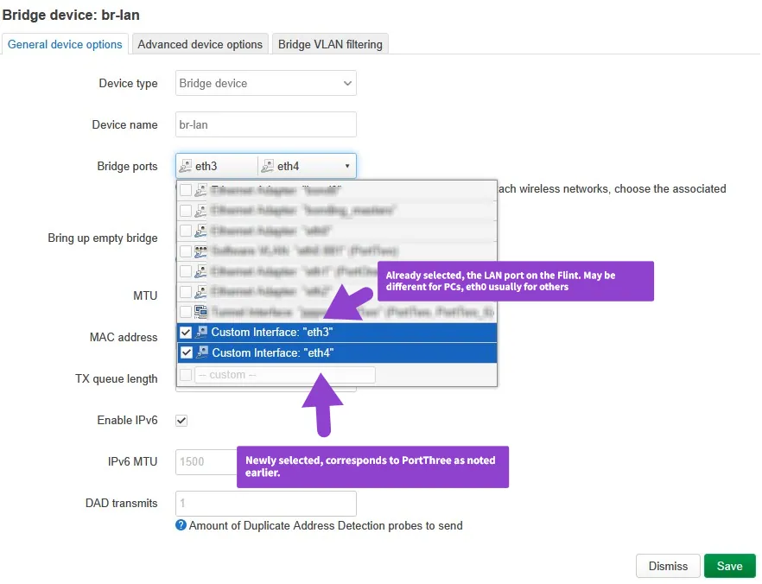This screenshot has height=584, width=762.
Task: Click the IPv6 MTU field showing 1500
Action: (x=206, y=461)
